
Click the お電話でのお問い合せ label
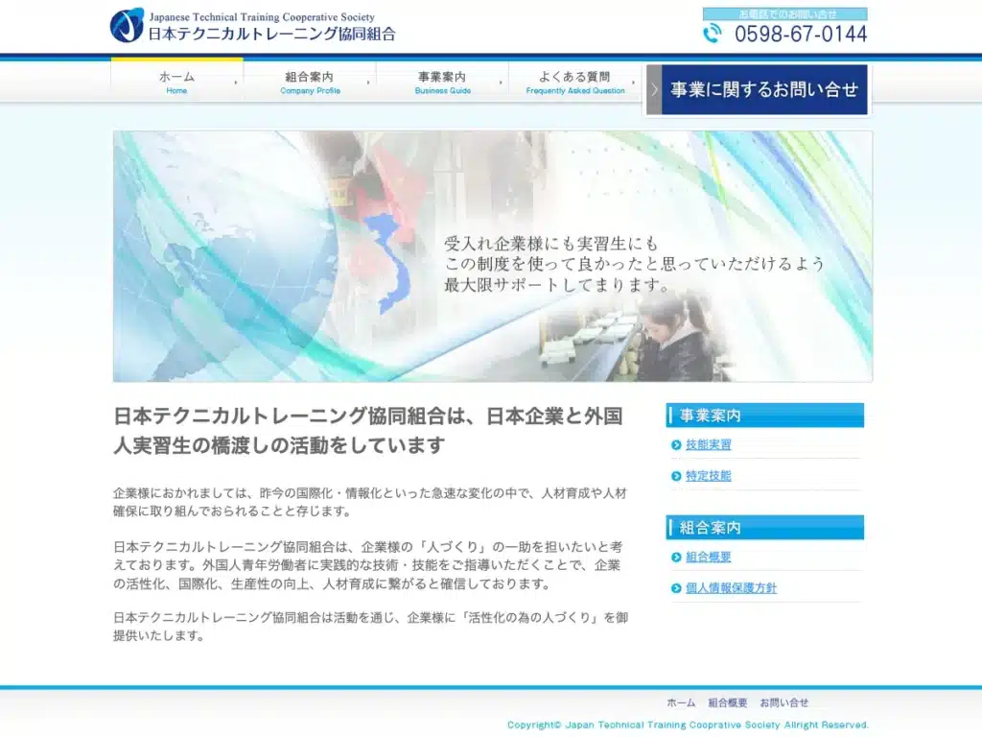785,13
